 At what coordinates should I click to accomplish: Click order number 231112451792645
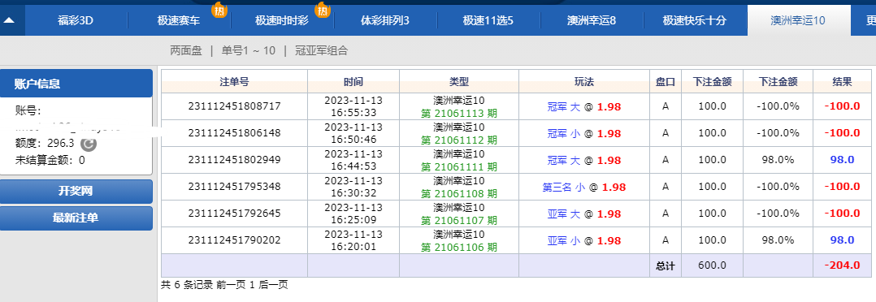click(x=234, y=214)
